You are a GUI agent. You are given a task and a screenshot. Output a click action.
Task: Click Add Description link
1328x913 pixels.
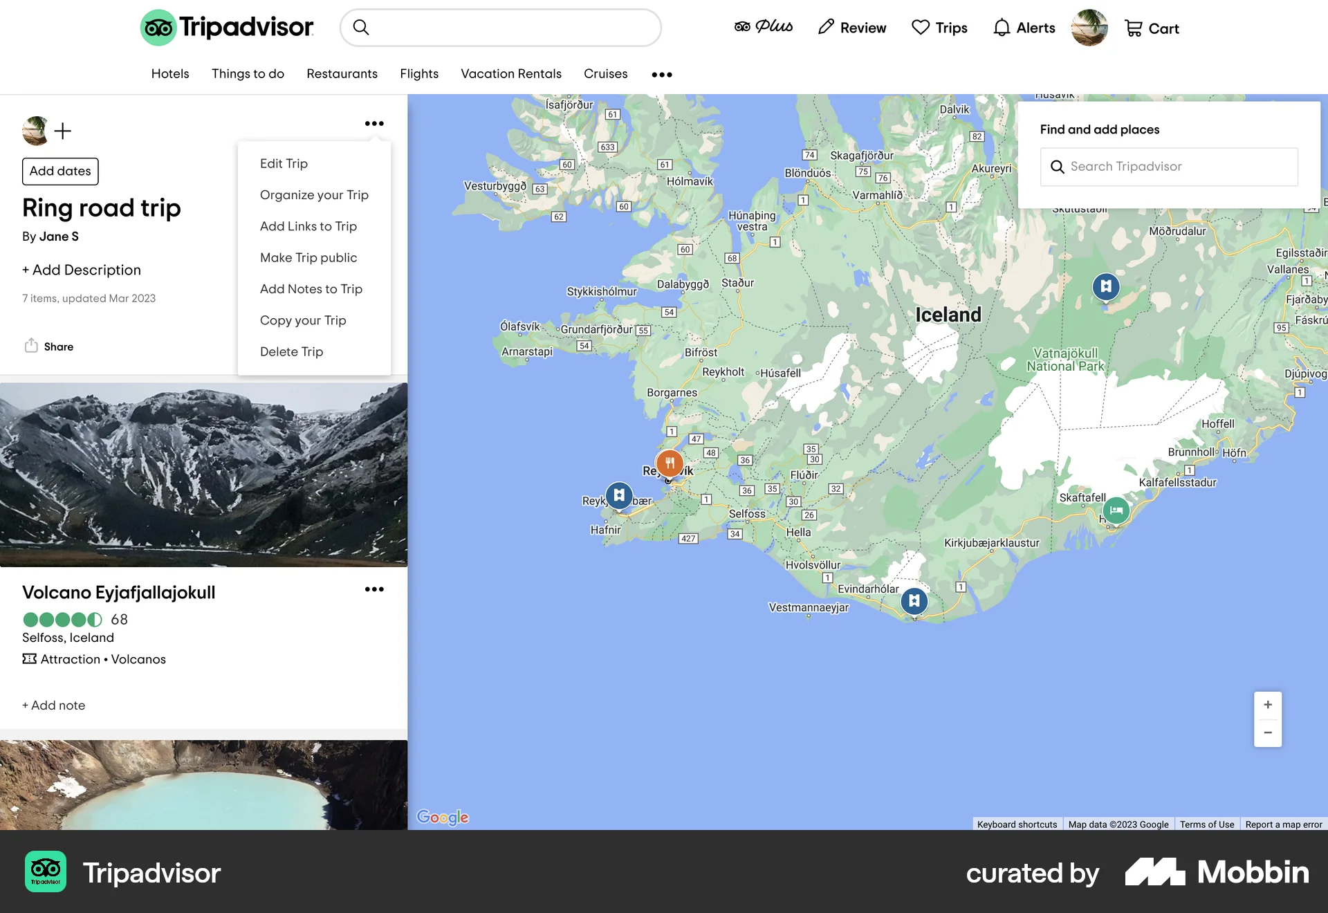coord(82,270)
